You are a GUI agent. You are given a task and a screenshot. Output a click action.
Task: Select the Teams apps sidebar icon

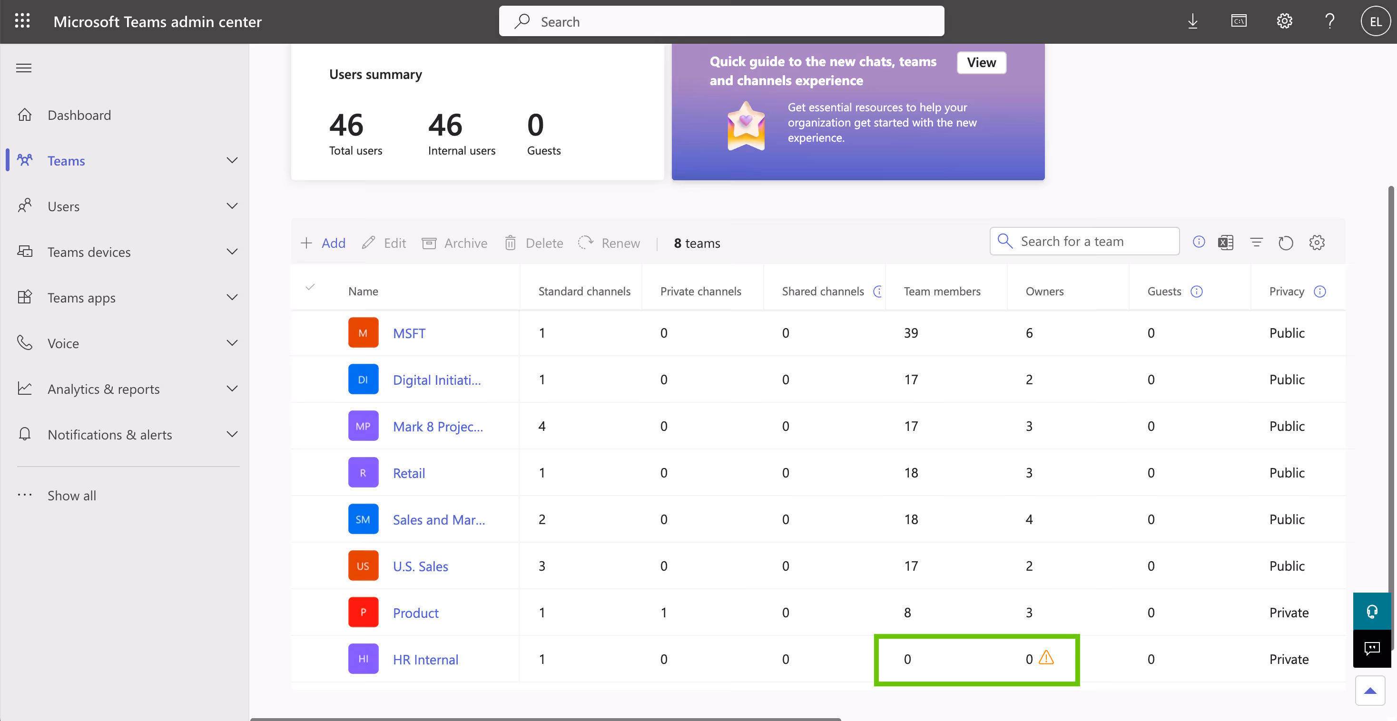click(24, 297)
